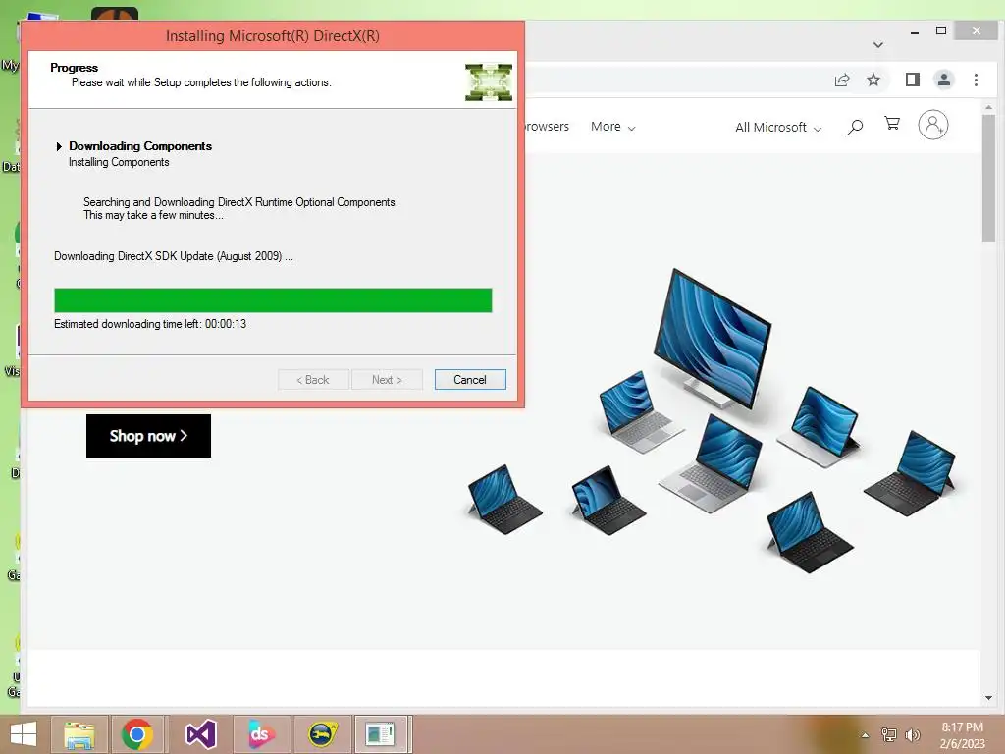Click the Installing Components step text

[119, 162]
